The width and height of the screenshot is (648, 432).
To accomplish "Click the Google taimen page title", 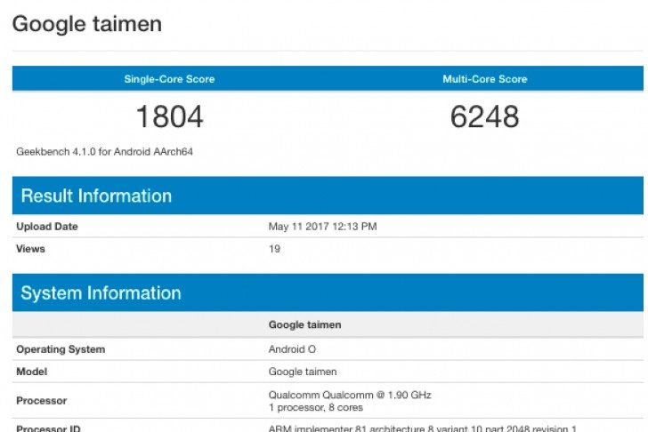I will [x=87, y=24].
